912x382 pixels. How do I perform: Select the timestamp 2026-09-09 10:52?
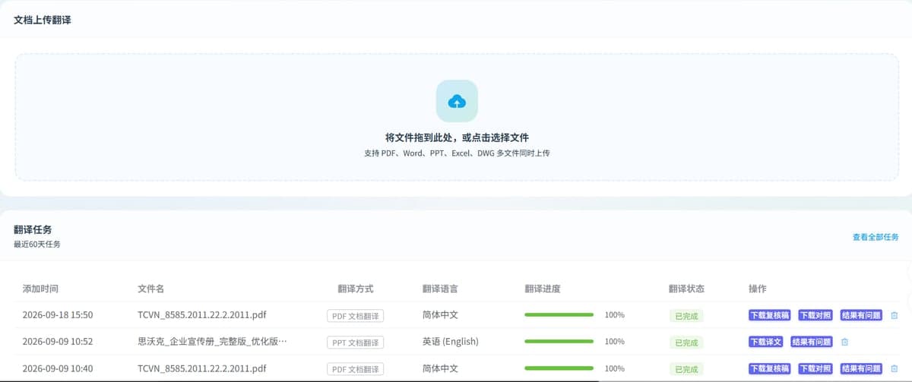coord(58,341)
